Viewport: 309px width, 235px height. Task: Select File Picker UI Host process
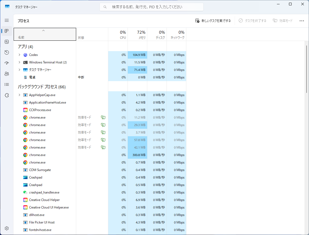coord(100,222)
